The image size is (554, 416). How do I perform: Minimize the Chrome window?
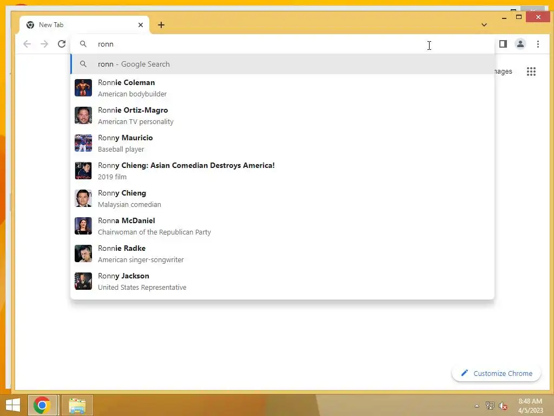(504, 17)
